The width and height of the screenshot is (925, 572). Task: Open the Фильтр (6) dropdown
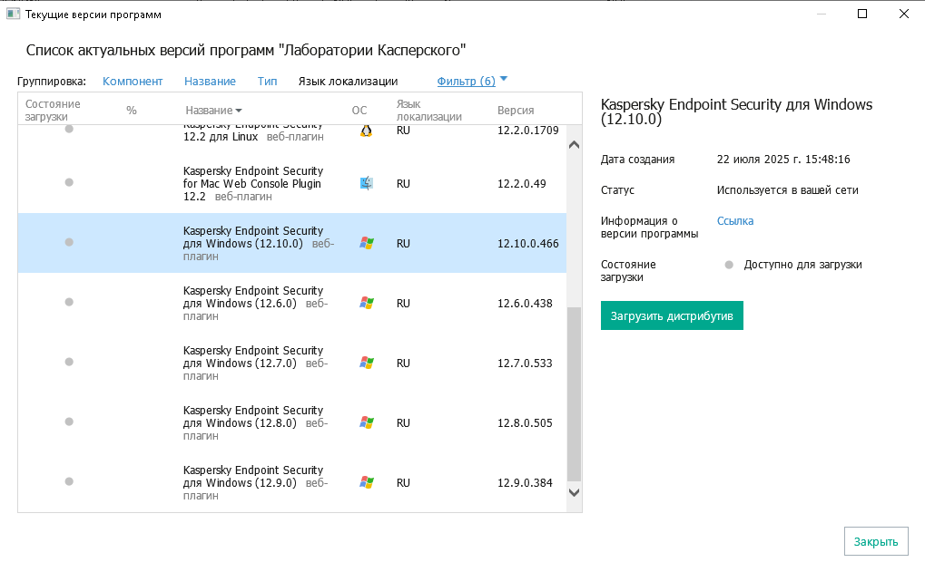(x=472, y=81)
